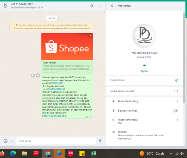Open the blue bird app in taskbar

coord(59,154)
